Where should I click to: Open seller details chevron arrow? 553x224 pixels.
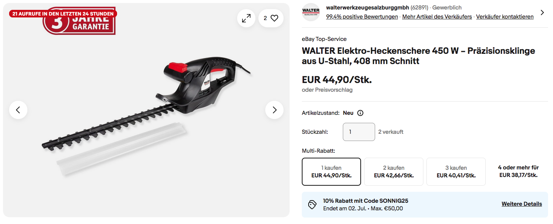[x=542, y=12]
